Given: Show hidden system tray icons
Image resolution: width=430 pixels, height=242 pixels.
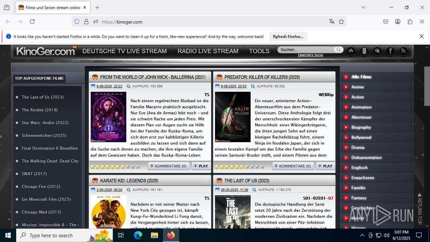Looking at the screenshot, I should 362,235.
